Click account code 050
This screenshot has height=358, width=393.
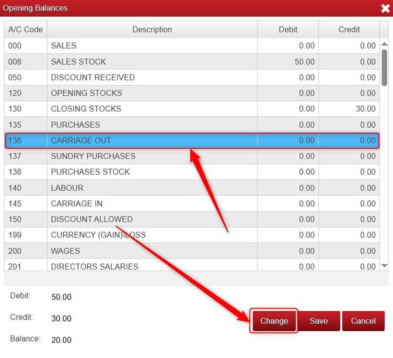(15, 77)
